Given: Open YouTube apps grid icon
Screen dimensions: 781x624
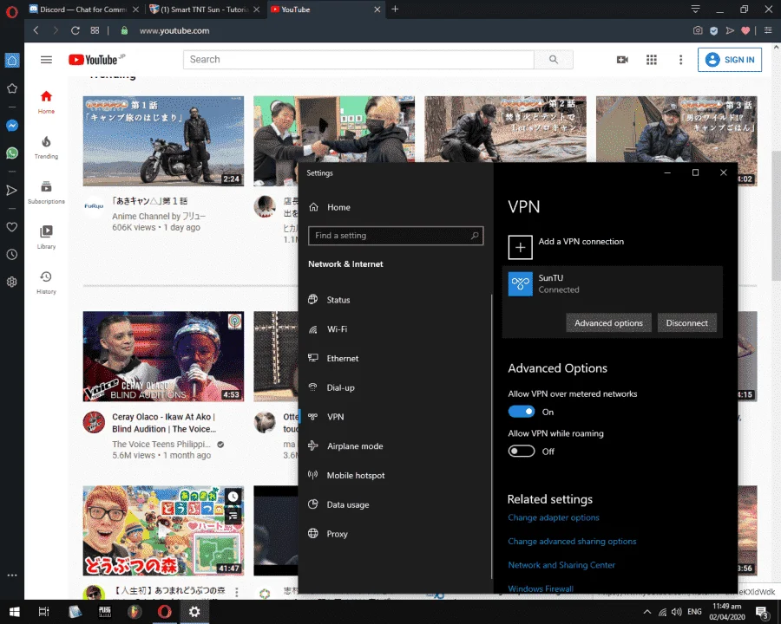Looking at the screenshot, I should [652, 60].
